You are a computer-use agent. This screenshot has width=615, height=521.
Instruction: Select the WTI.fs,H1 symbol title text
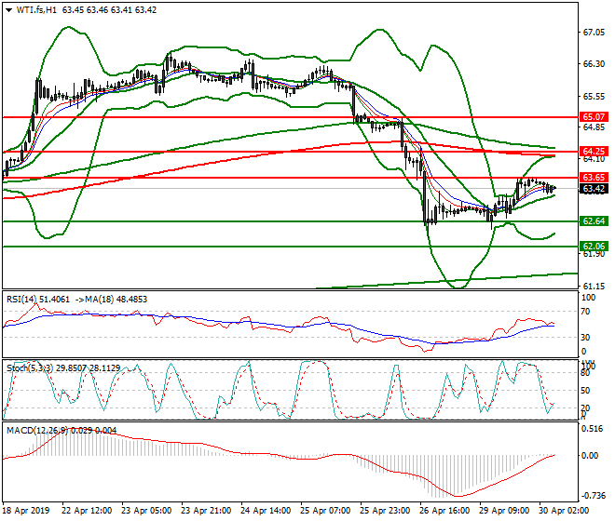[x=36, y=10]
